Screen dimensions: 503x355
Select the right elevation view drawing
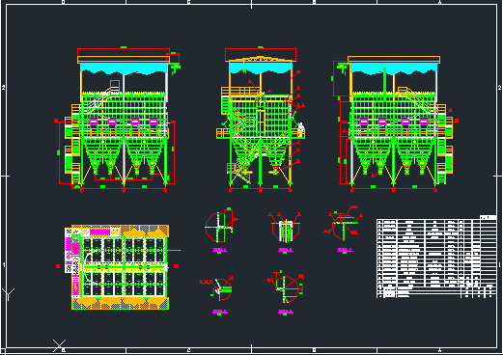pos(395,123)
